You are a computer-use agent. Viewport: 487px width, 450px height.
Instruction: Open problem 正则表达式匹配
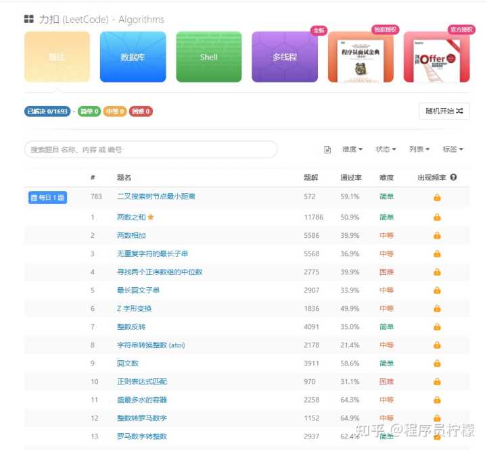(141, 381)
